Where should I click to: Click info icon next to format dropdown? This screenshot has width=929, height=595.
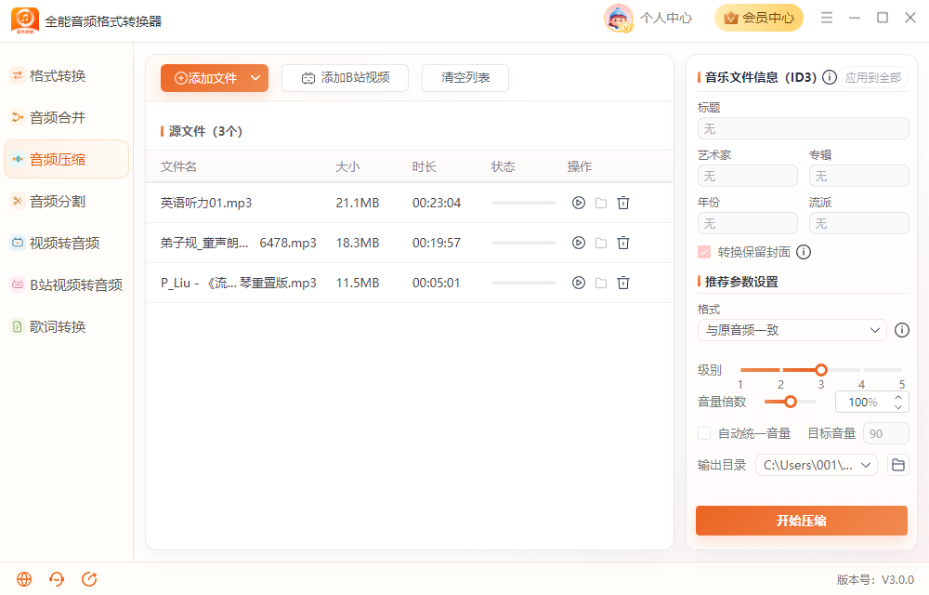click(902, 330)
